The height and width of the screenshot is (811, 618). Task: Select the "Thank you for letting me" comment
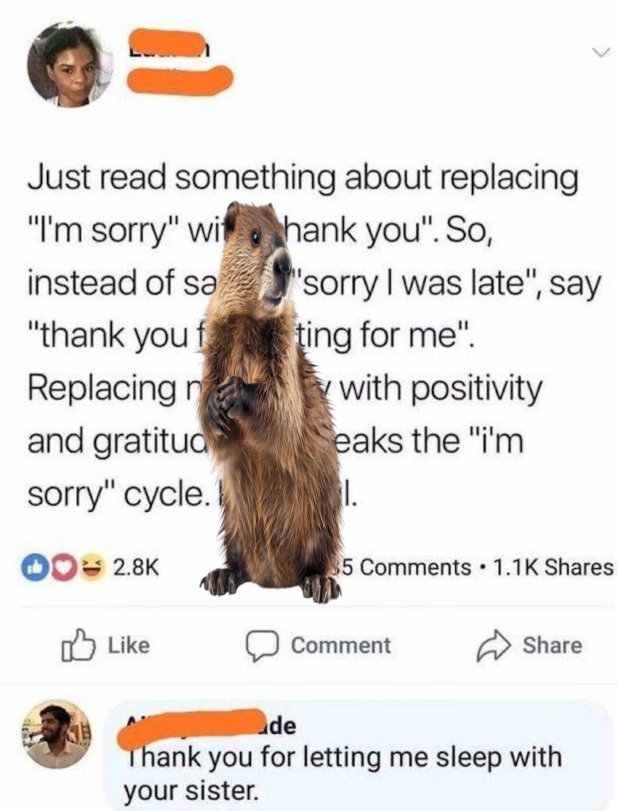[x=342, y=773]
